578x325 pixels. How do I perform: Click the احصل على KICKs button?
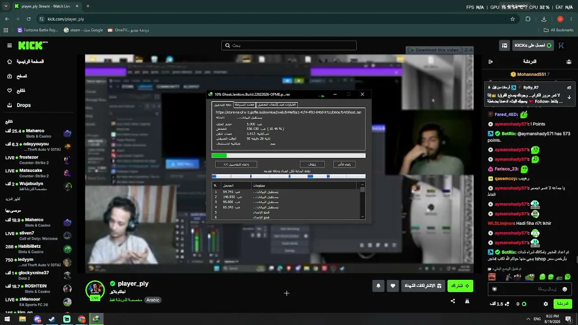point(533,46)
